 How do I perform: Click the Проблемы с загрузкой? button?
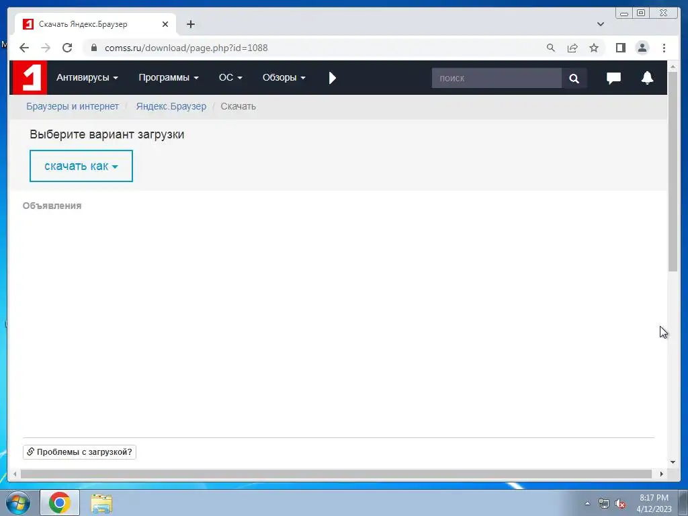(79, 452)
